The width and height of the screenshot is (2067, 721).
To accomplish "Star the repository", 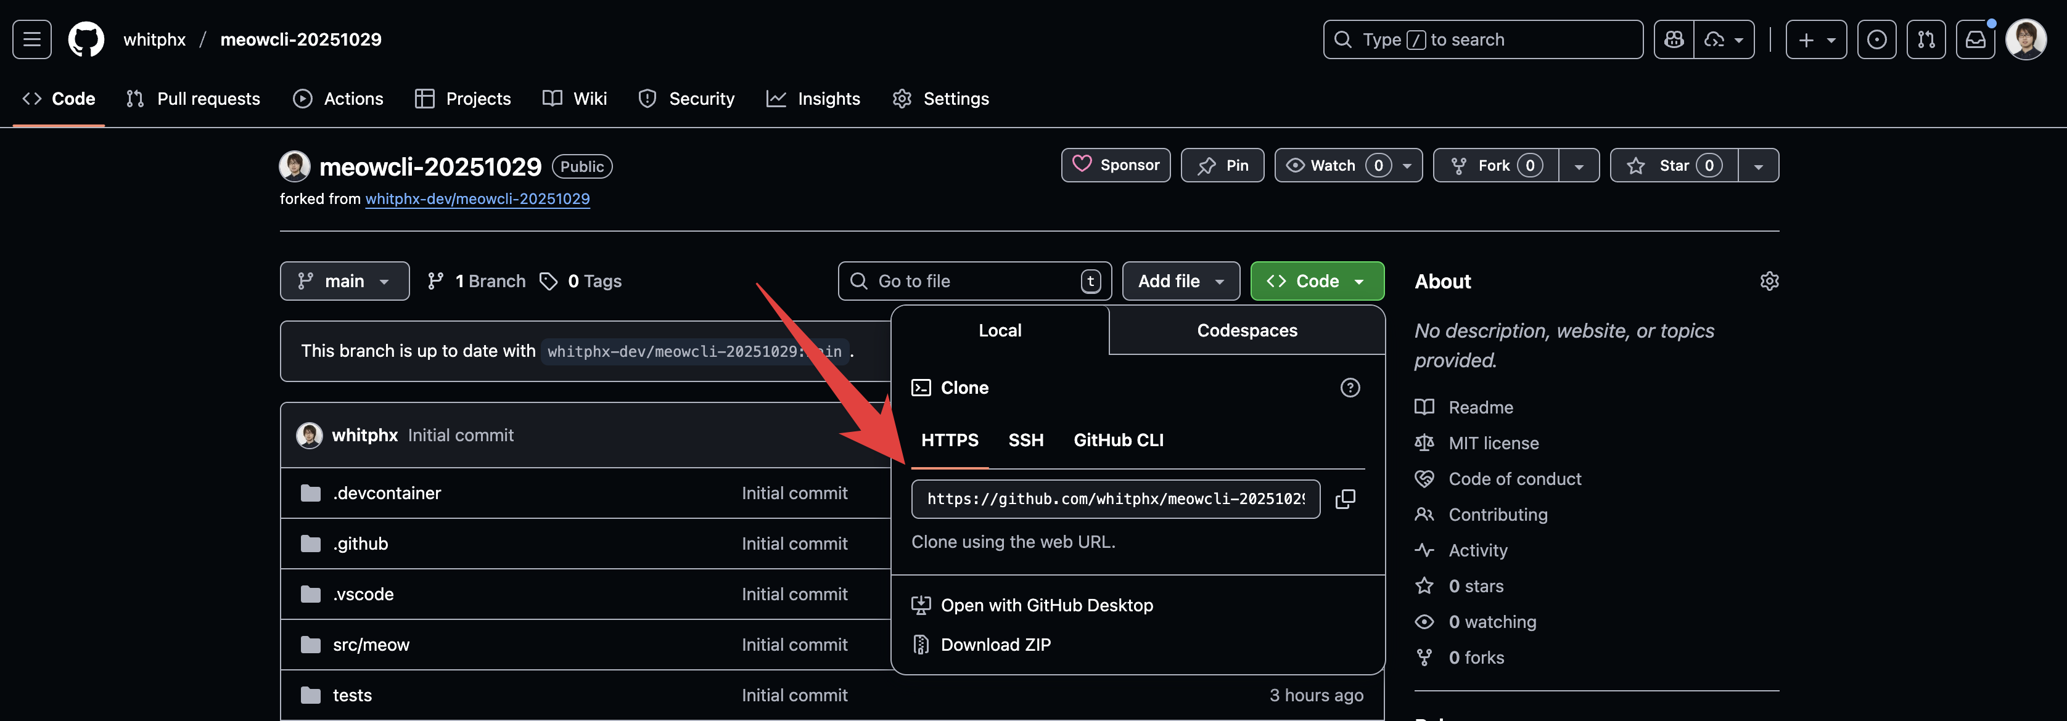I will coord(1674,165).
